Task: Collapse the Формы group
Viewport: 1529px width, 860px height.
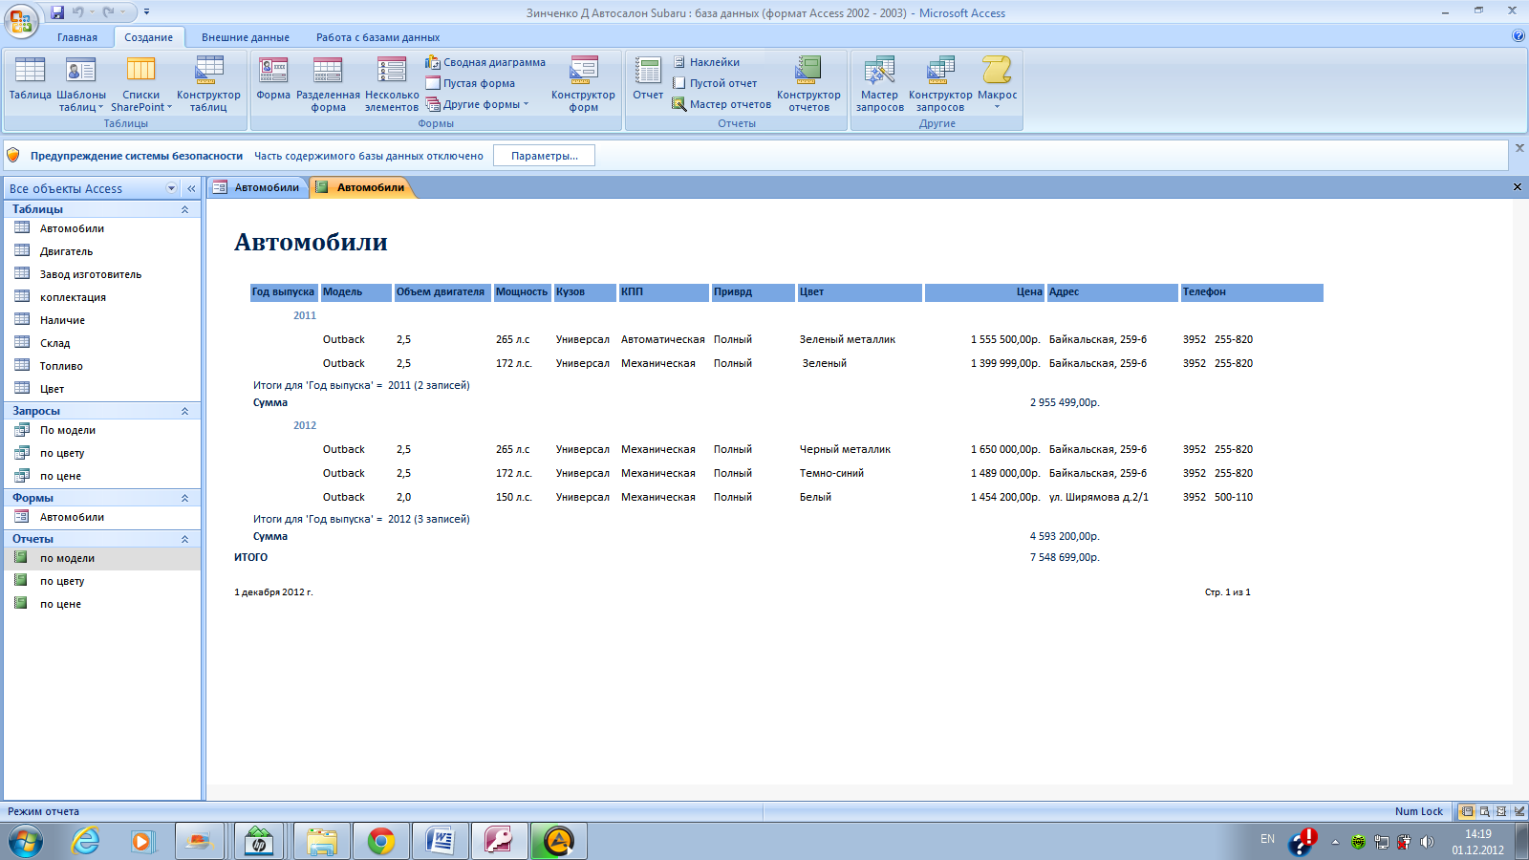Action: 185,498
